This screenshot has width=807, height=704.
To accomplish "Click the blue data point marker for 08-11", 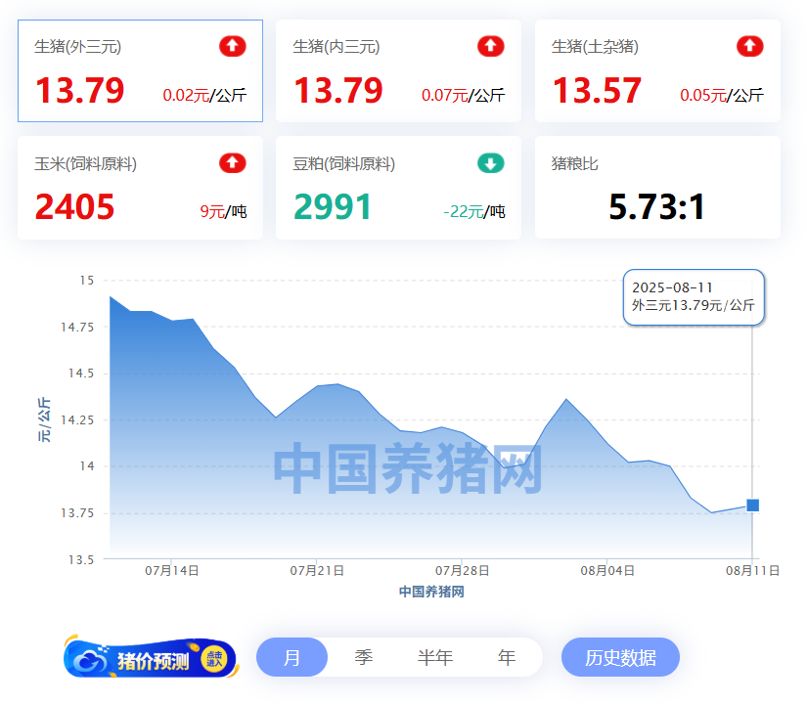I will click(x=752, y=506).
